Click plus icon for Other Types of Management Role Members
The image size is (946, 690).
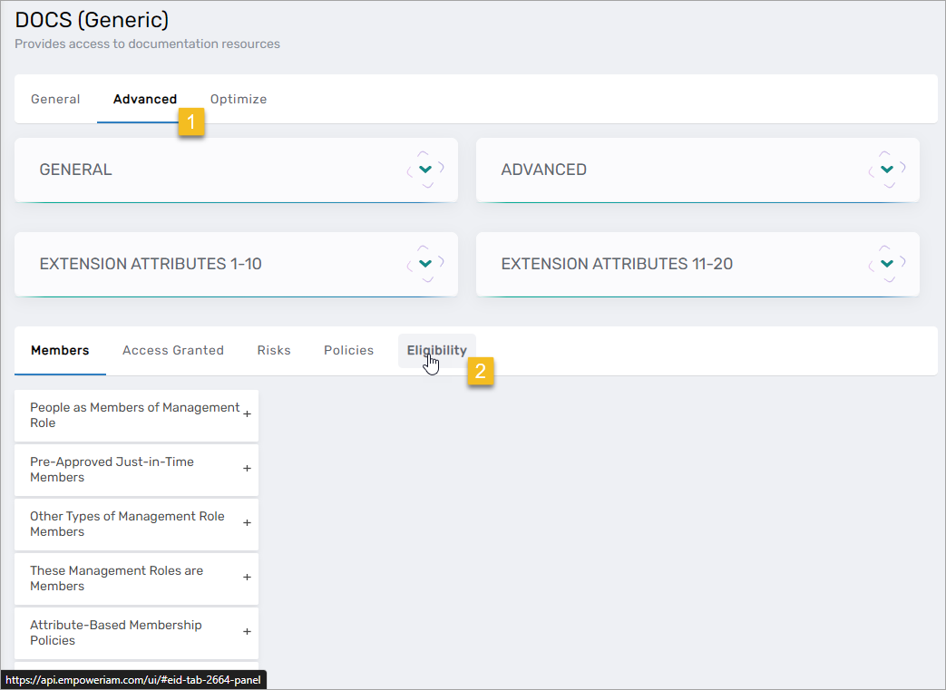(247, 523)
